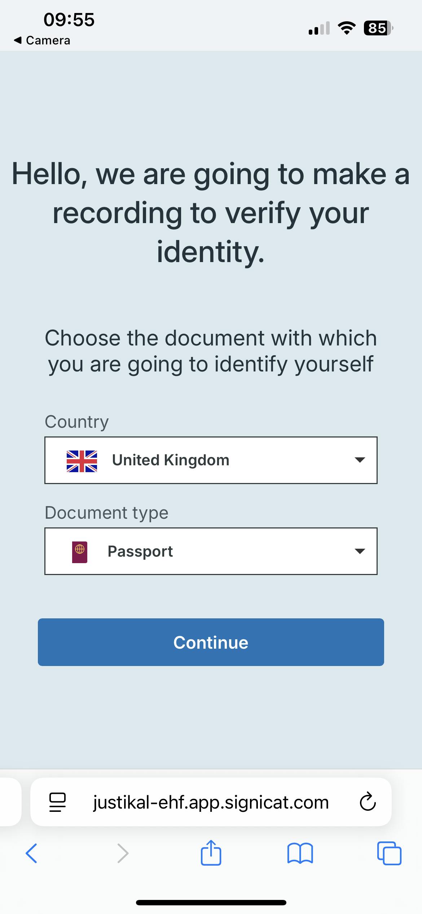
Task: Reload the page with refresh icon
Action: [368, 802]
